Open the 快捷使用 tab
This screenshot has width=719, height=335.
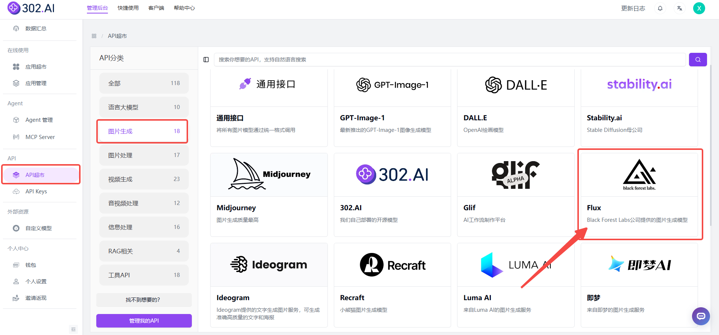point(128,8)
